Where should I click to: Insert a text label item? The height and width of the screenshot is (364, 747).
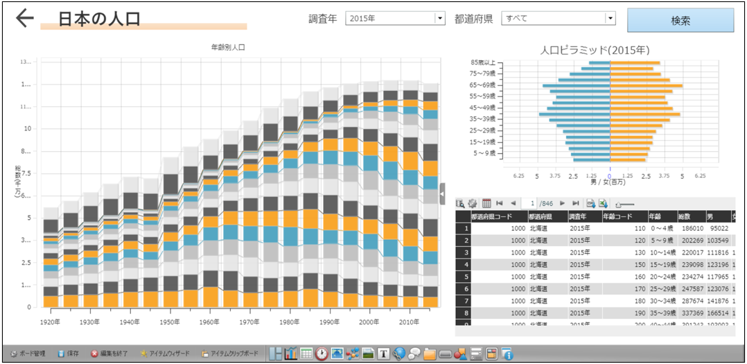coord(383,354)
